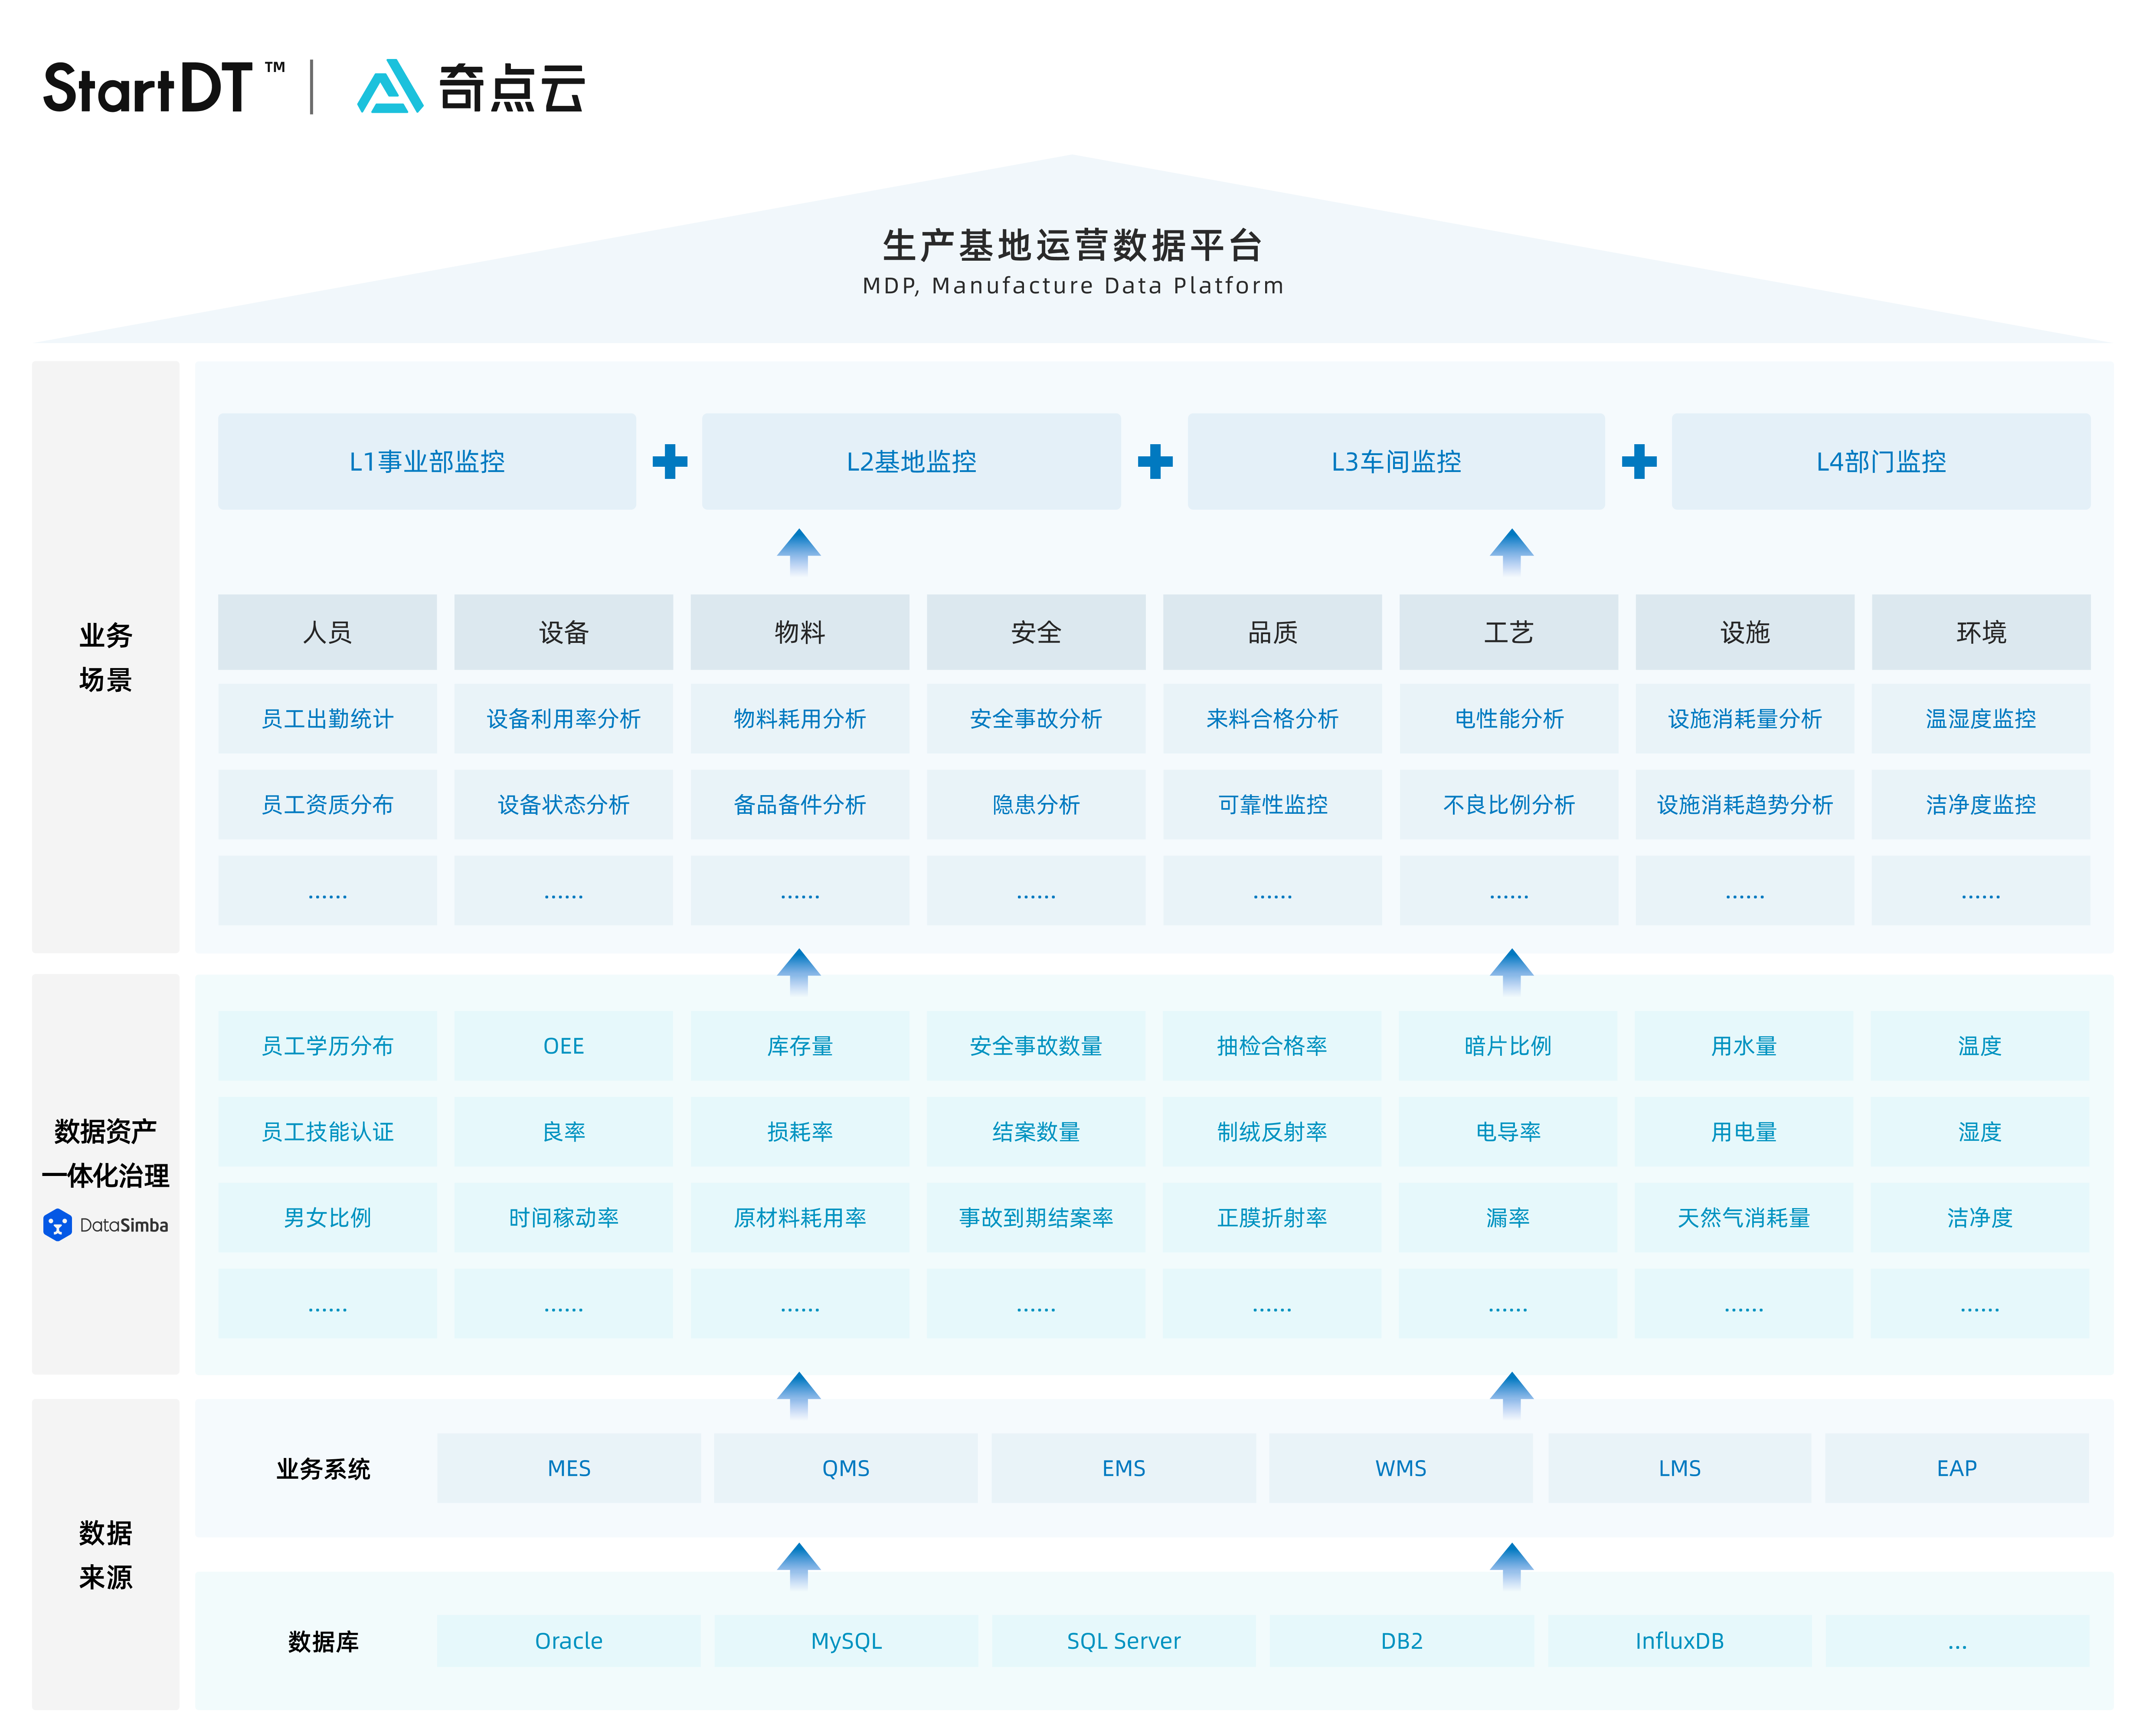The height and width of the screenshot is (1736, 2146).
Task: Click the plus icon between L1 and L2
Action: [670, 461]
